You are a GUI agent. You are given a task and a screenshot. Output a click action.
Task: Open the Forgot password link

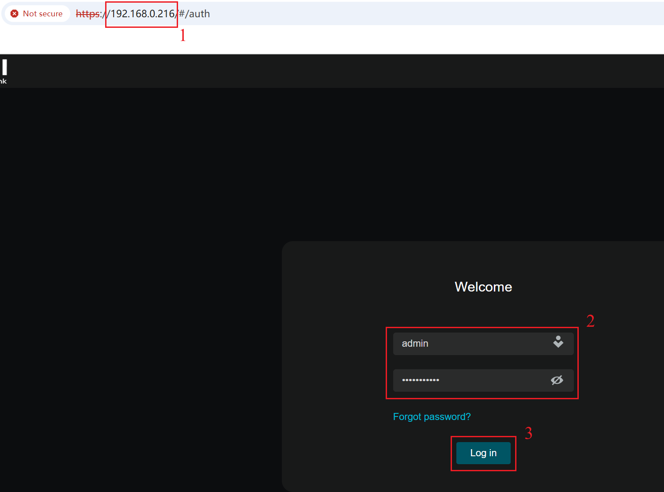point(432,416)
